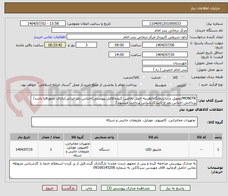Screen dimensions: 228x196
Task: Click the خروج exit button
Action: [50, 188]
